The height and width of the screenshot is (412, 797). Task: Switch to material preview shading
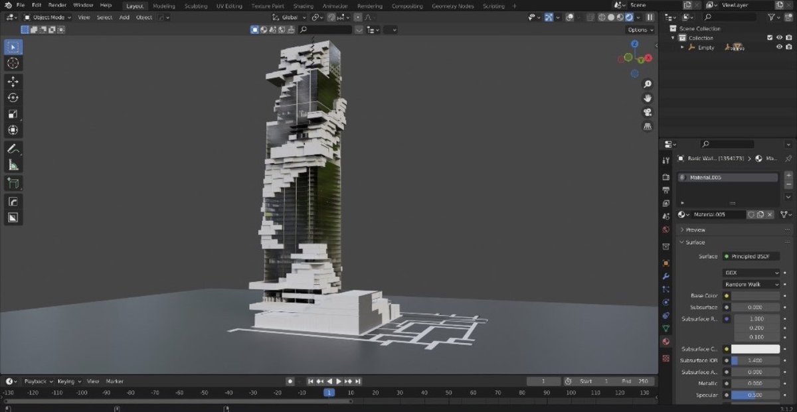(x=621, y=17)
